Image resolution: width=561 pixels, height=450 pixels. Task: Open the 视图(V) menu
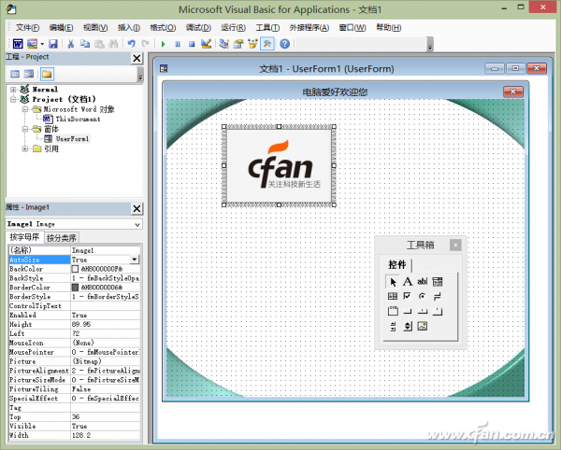[95, 27]
